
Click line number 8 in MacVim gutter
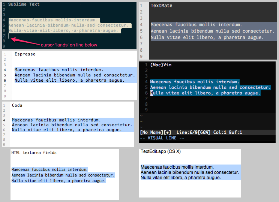(146, 104)
